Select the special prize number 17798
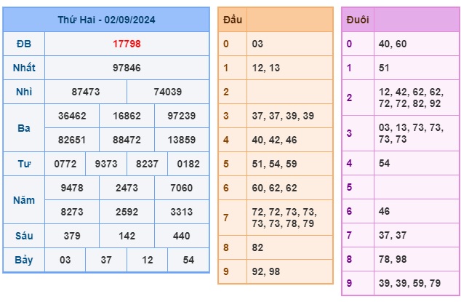The height and width of the screenshot is (302, 461). [x=127, y=44]
